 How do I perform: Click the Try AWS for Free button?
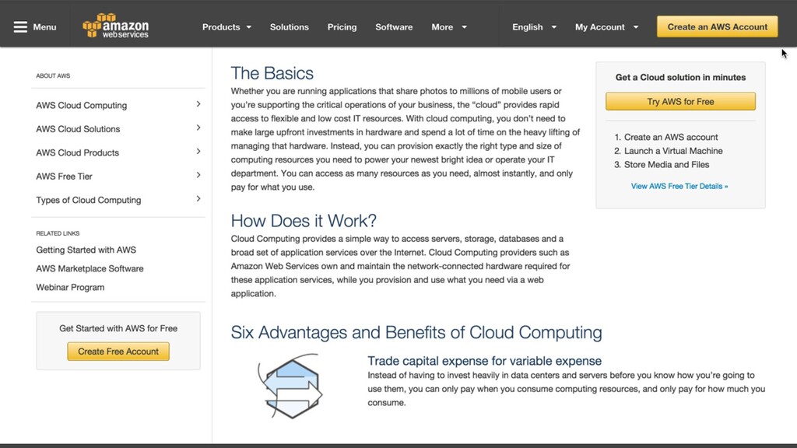point(680,102)
